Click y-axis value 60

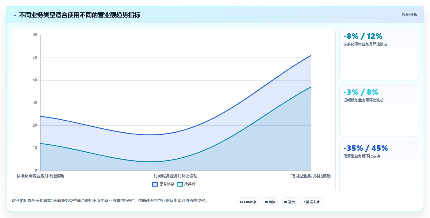click(35, 35)
